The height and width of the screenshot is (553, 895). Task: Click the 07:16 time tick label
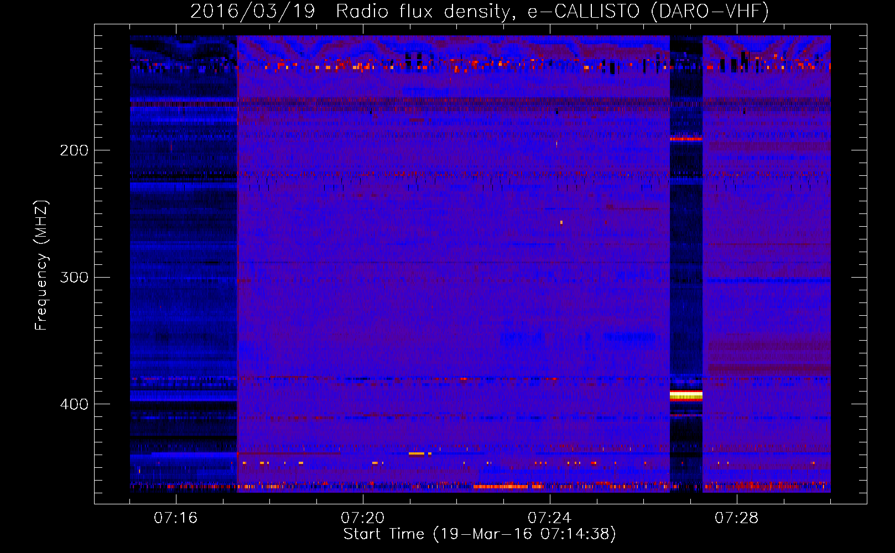pos(175,518)
